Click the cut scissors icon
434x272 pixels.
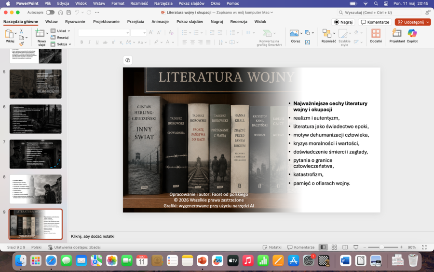tap(22, 31)
